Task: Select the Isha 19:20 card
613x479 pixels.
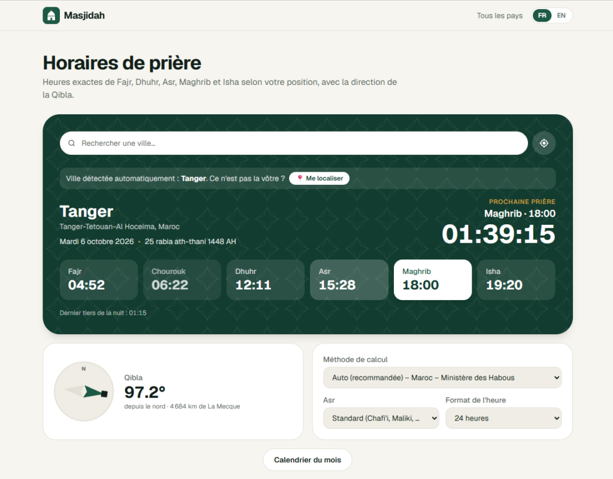Action: [516, 280]
